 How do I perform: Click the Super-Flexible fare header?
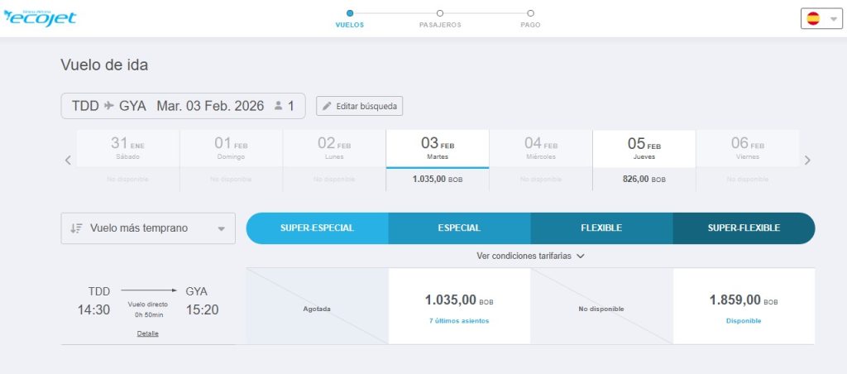[x=744, y=228]
